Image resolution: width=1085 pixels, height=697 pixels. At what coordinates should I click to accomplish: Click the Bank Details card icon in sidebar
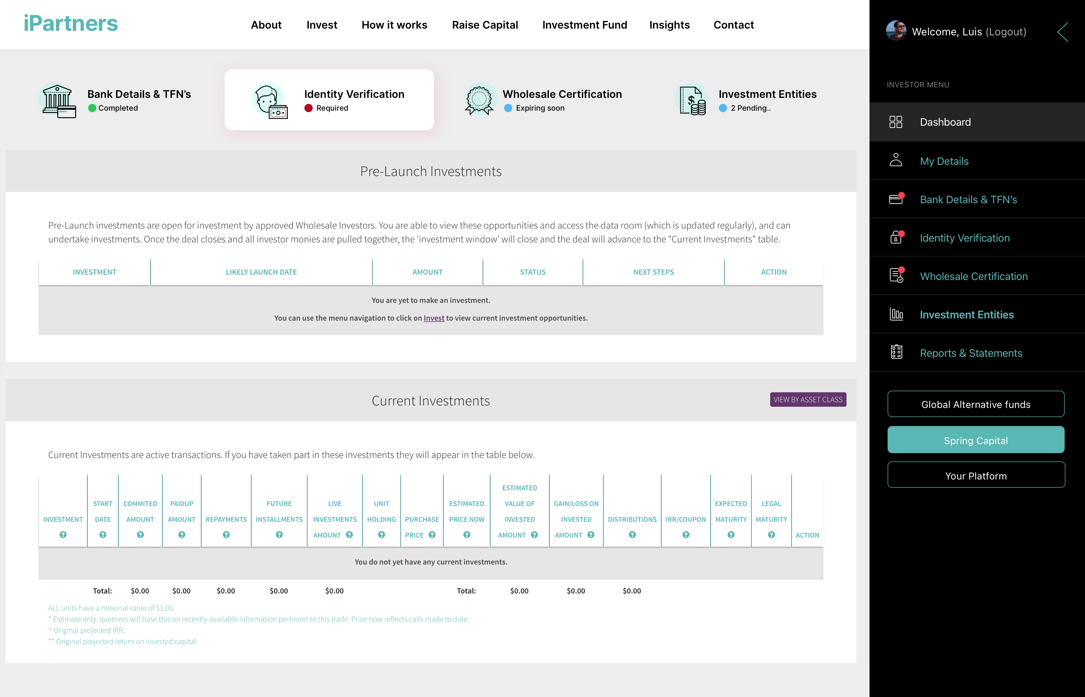click(896, 199)
